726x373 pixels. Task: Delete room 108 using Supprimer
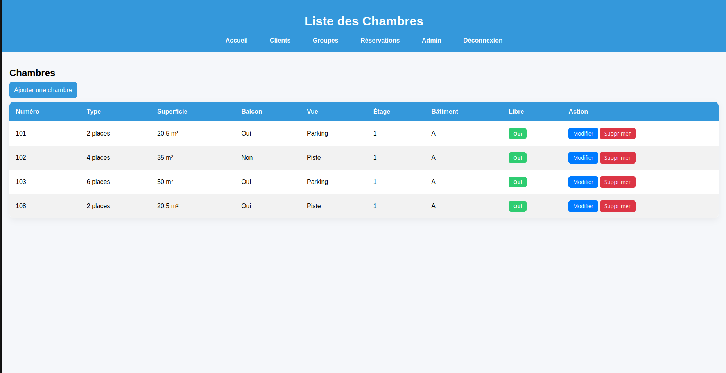(x=617, y=206)
